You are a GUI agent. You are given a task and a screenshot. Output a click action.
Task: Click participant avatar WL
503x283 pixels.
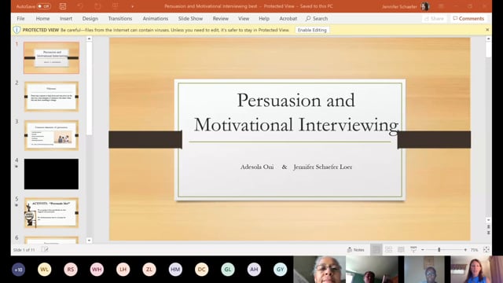click(x=44, y=270)
